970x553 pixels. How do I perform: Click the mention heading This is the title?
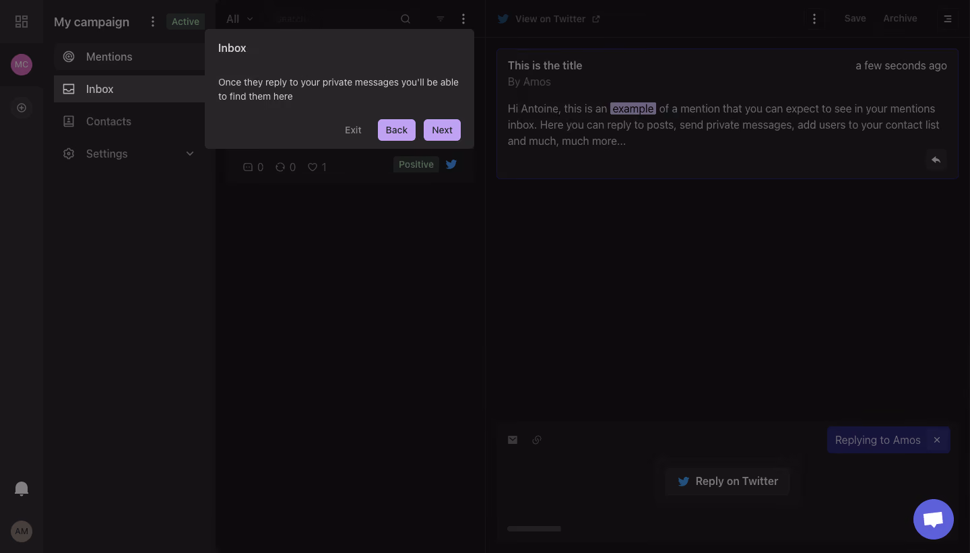click(545, 65)
